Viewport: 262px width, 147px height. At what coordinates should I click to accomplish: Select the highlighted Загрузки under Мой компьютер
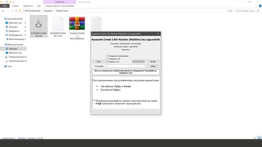pyautogui.click(x=13, y=49)
